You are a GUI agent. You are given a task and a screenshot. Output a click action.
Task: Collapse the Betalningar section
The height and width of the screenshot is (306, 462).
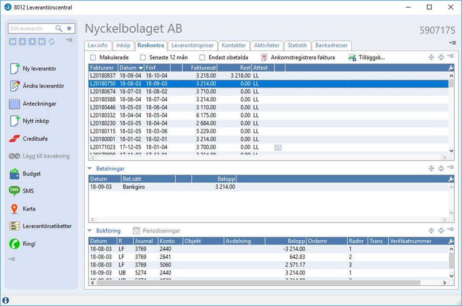point(90,169)
